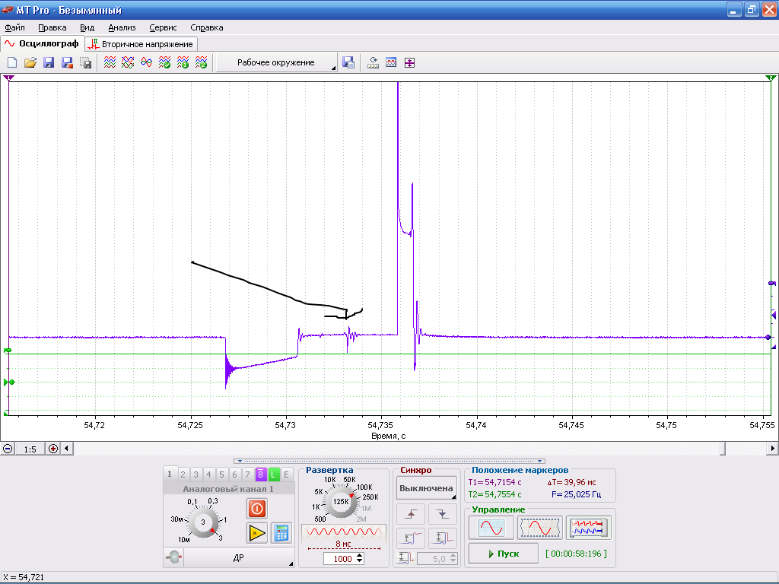Click the zoom-in plus button next to 1:5
This screenshot has width=779, height=584.
[53, 449]
